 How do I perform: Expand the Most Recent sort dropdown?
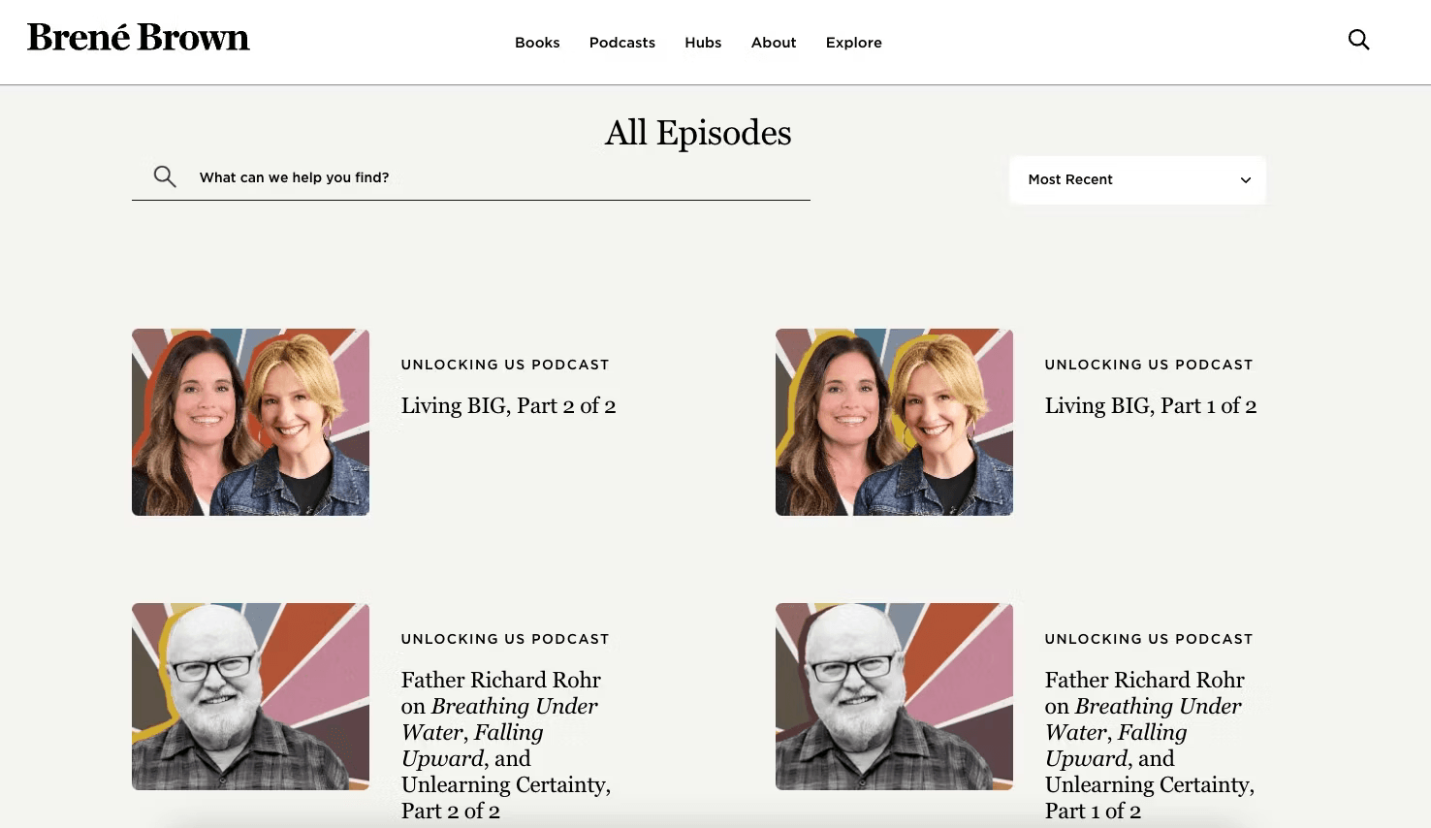(1137, 179)
